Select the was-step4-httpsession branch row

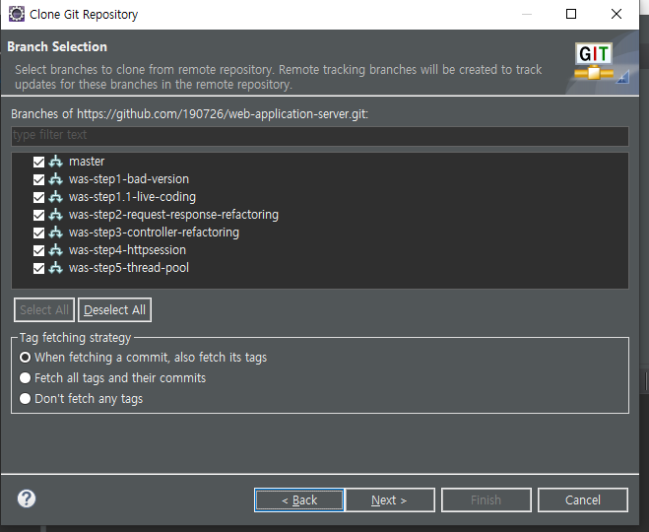(128, 250)
